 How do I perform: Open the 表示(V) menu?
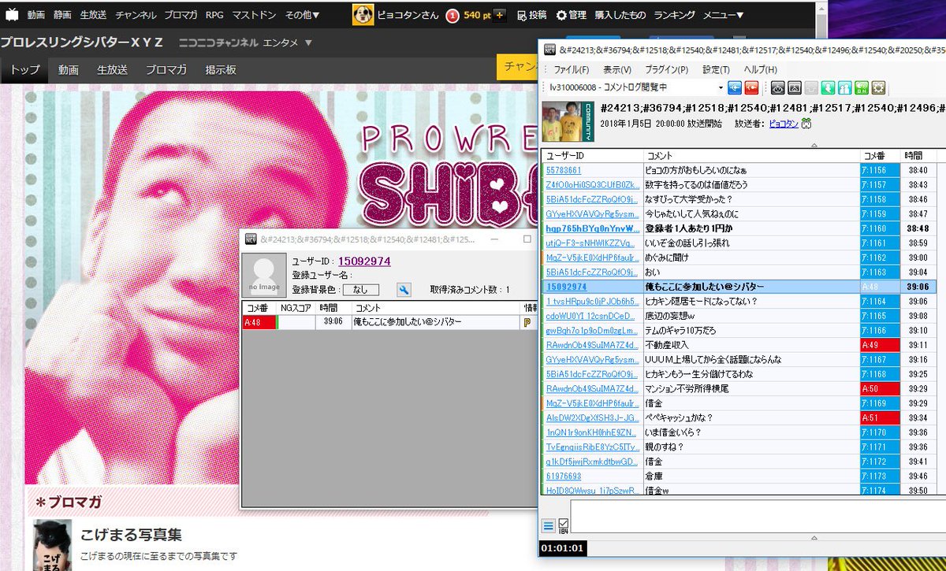tap(617, 69)
